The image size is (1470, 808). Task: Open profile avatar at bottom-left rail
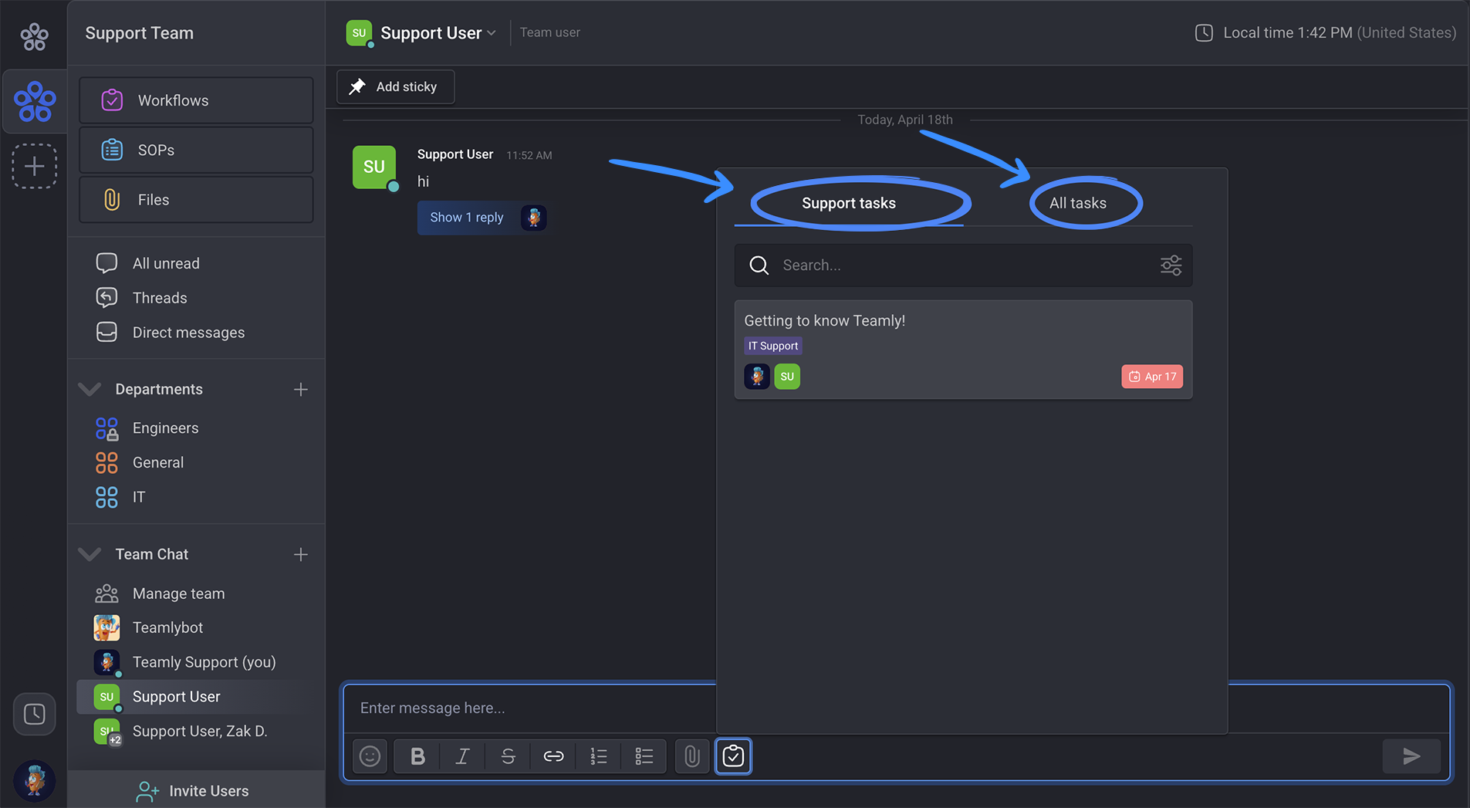(34, 779)
